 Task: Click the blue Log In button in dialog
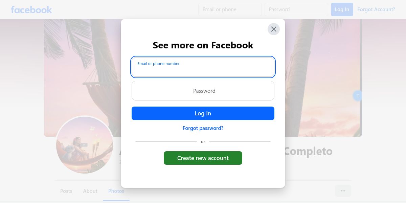click(x=203, y=113)
